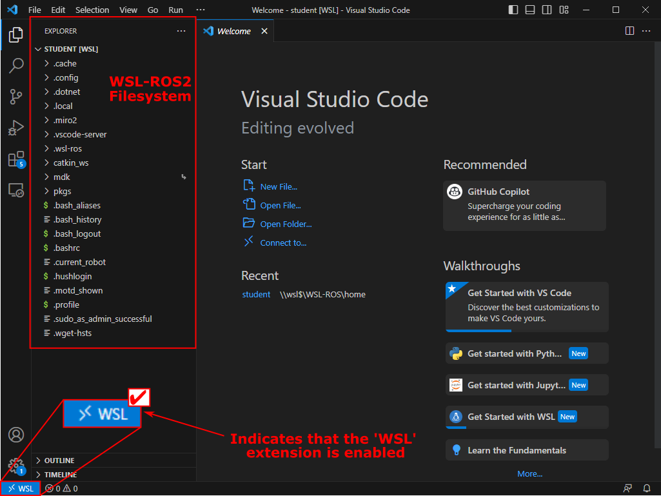Open Get Started with VS Code walkthrough
The height and width of the screenshot is (496, 661).
click(x=527, y=306)
